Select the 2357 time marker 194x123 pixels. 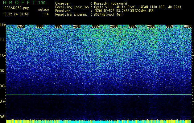tap(132, 26)
